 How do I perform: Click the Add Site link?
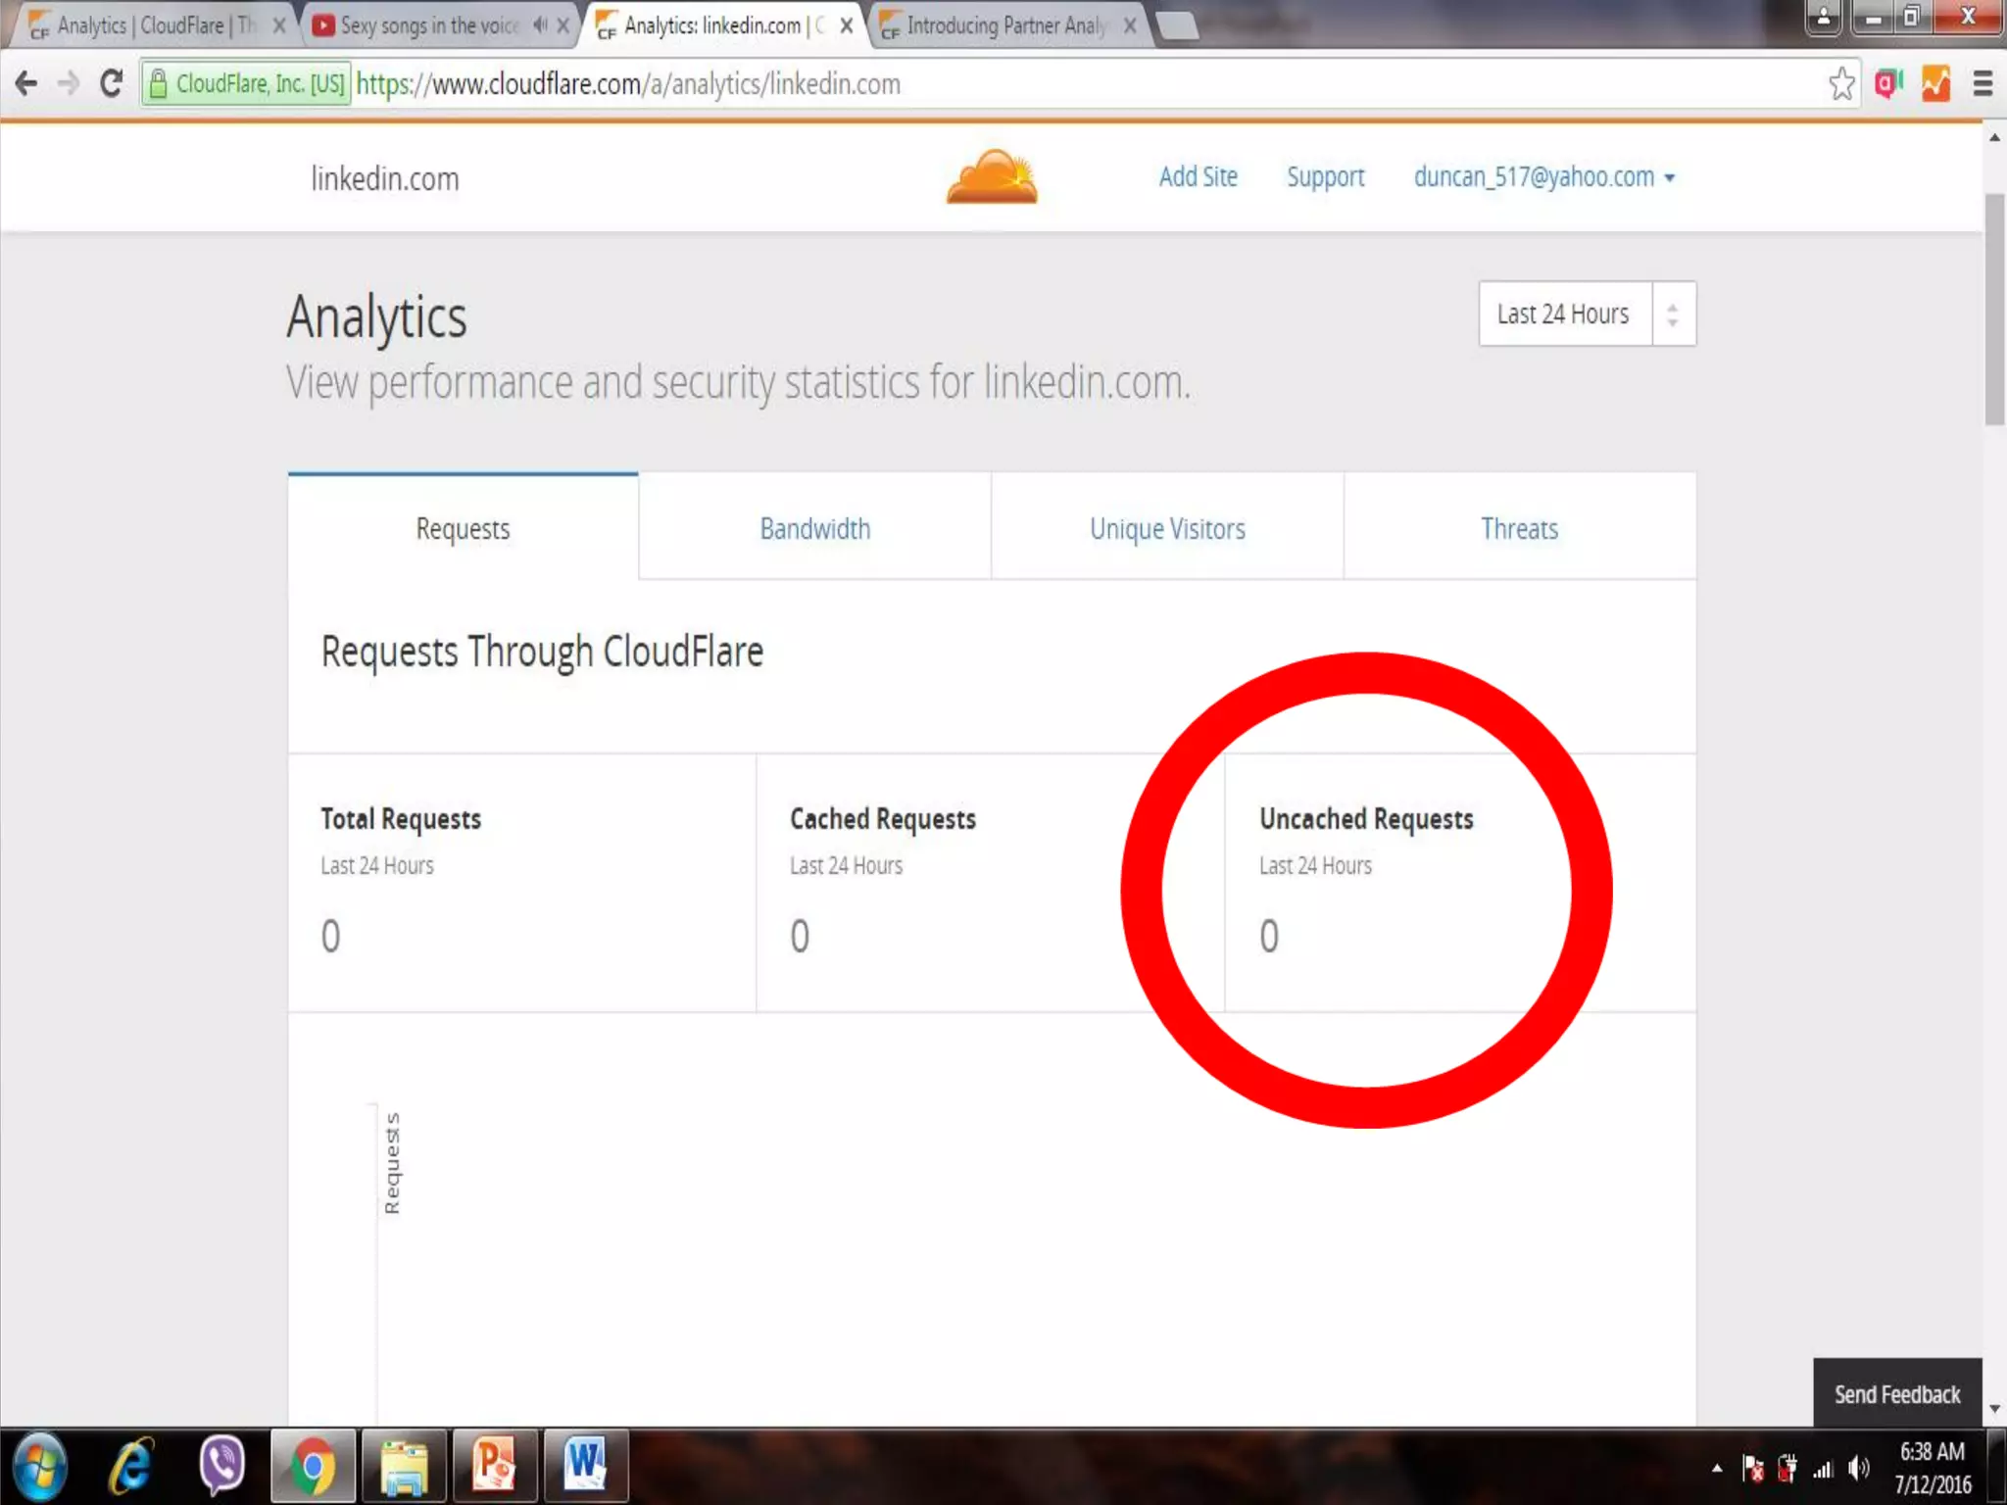[1198, 177]
